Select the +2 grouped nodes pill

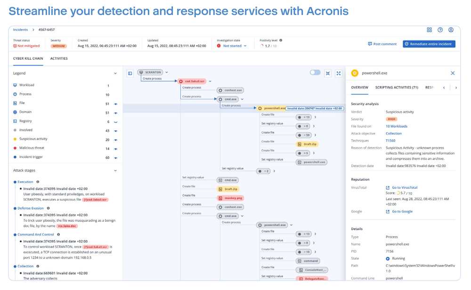(x=263, y=171)
